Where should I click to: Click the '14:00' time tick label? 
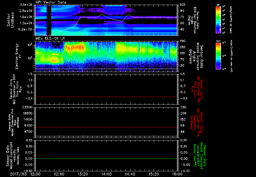[106, 174]
